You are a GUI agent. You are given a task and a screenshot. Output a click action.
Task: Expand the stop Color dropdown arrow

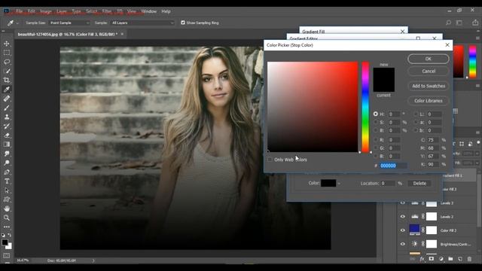click(339, 184)
